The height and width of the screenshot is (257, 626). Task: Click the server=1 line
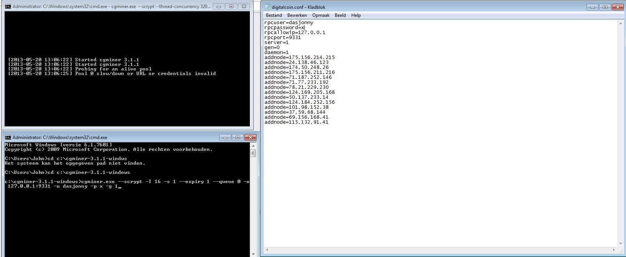click(277, 43)
